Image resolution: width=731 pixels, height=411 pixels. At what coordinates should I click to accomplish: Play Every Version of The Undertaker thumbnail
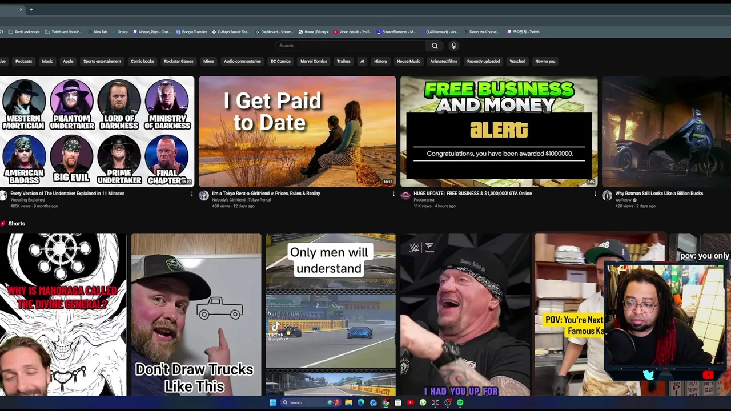tap(97, 132)
